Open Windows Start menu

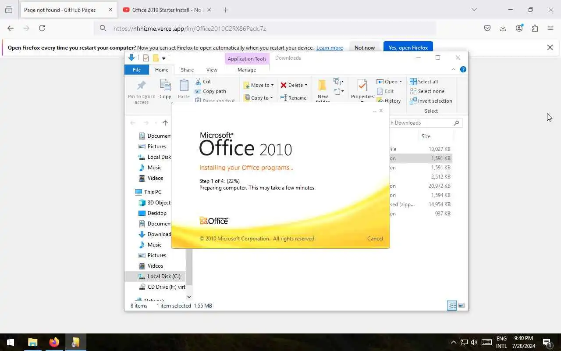click(11, 342)
